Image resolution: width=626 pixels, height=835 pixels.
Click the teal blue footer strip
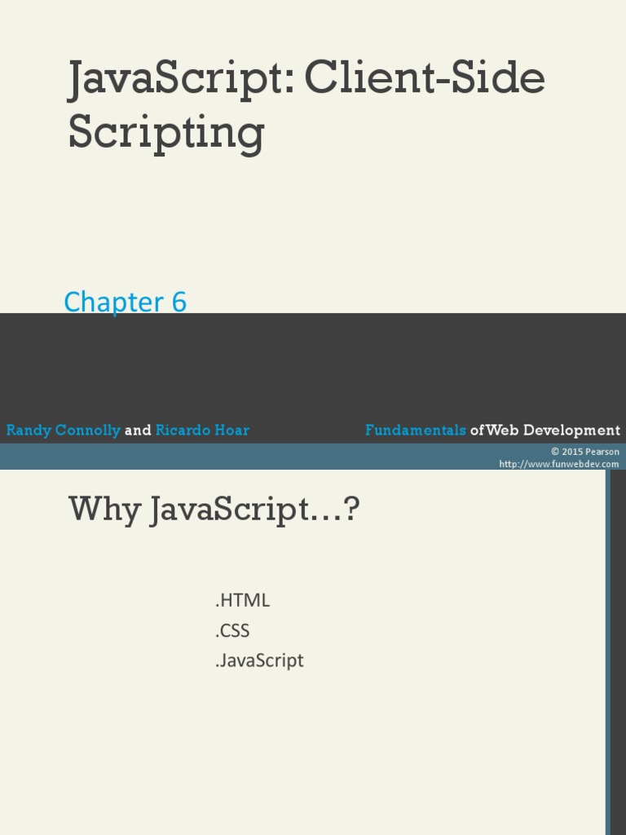(245, 457)
